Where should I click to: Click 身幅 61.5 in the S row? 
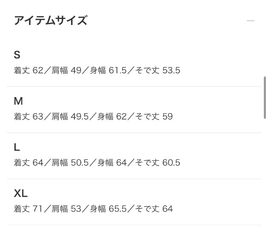click(108, 70)
